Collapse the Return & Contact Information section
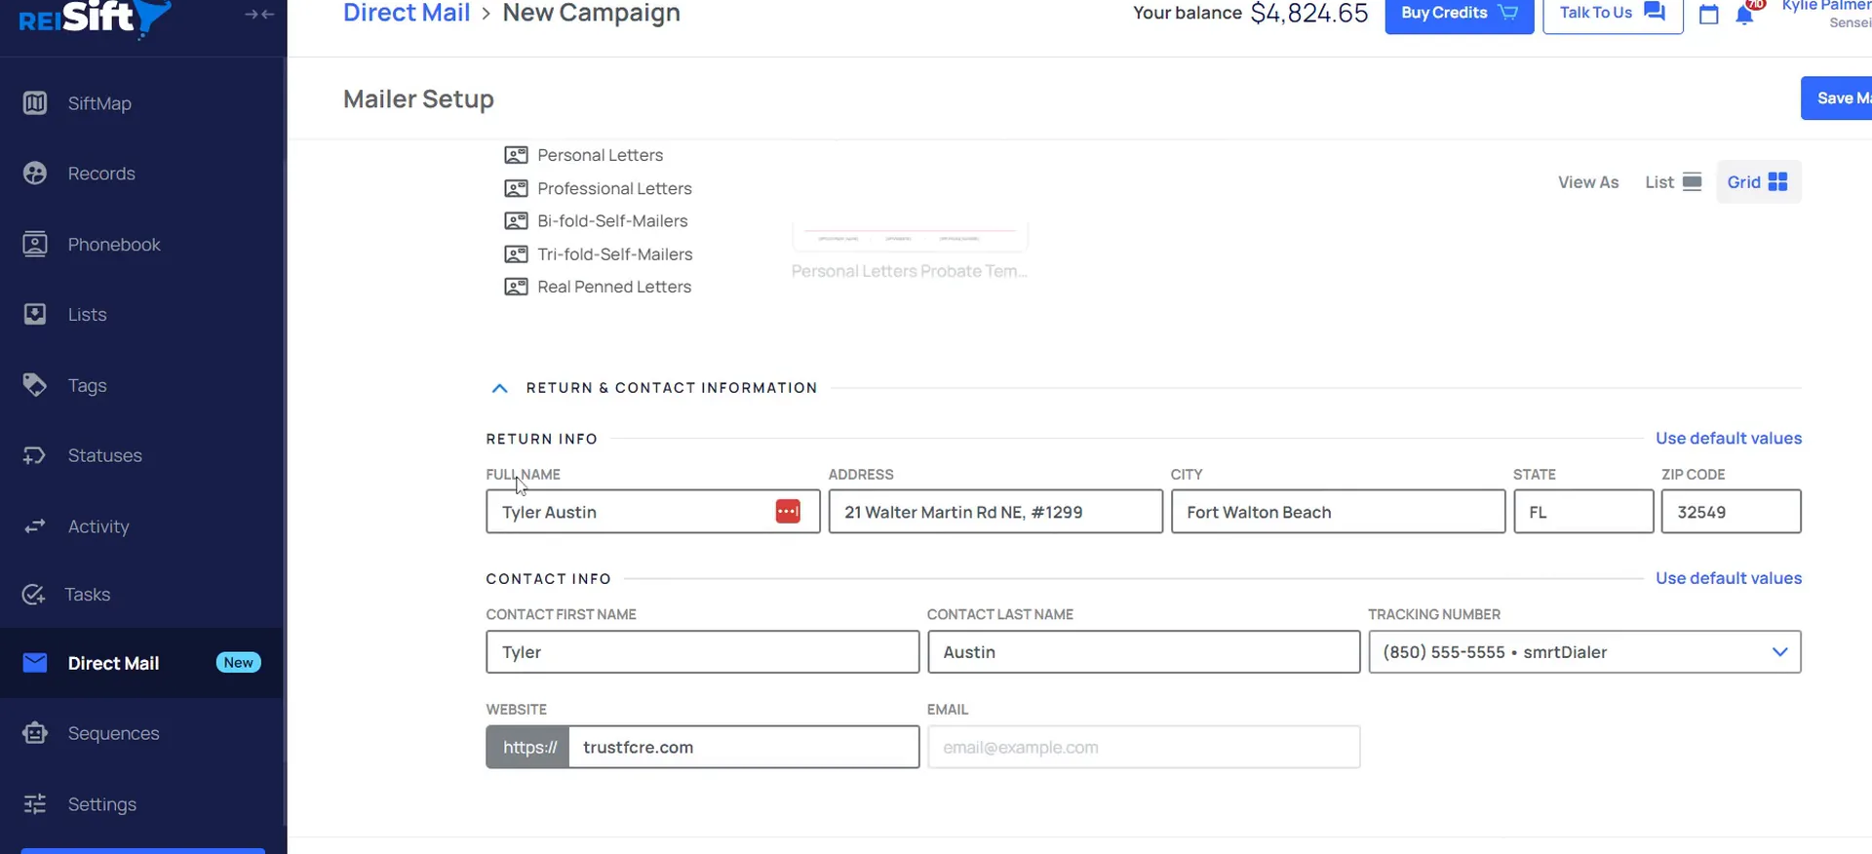1872x854 pixels. click(x=499, y=388)
